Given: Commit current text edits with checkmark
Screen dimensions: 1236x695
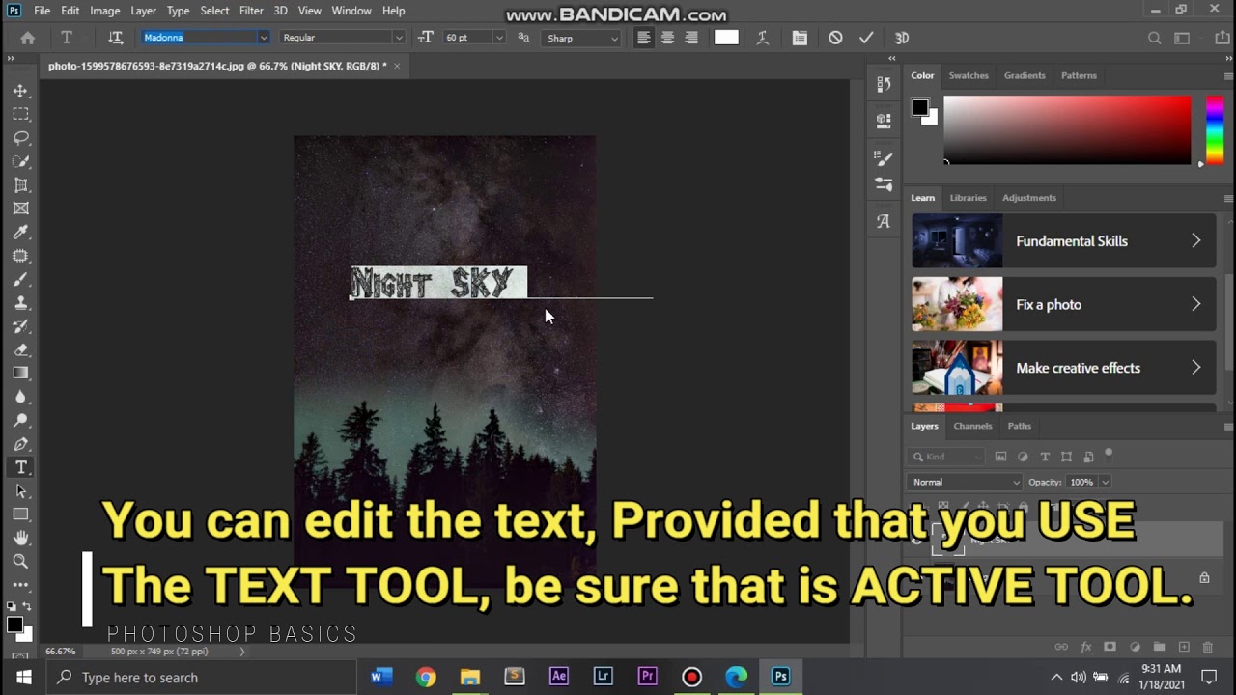Looking at the screenshot, I should pos(866,38).
